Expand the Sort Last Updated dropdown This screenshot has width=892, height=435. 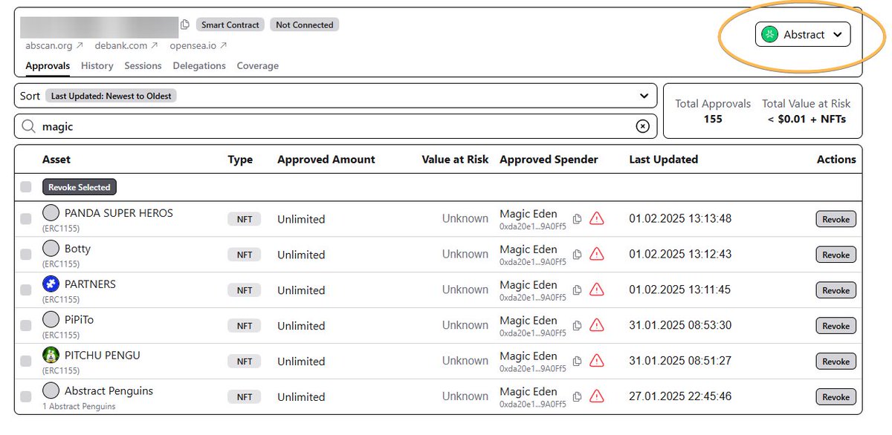click(335, 96)
